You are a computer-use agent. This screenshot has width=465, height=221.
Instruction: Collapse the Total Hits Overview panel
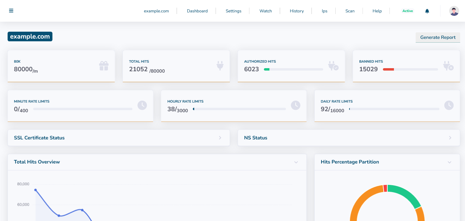coord(296,162)
